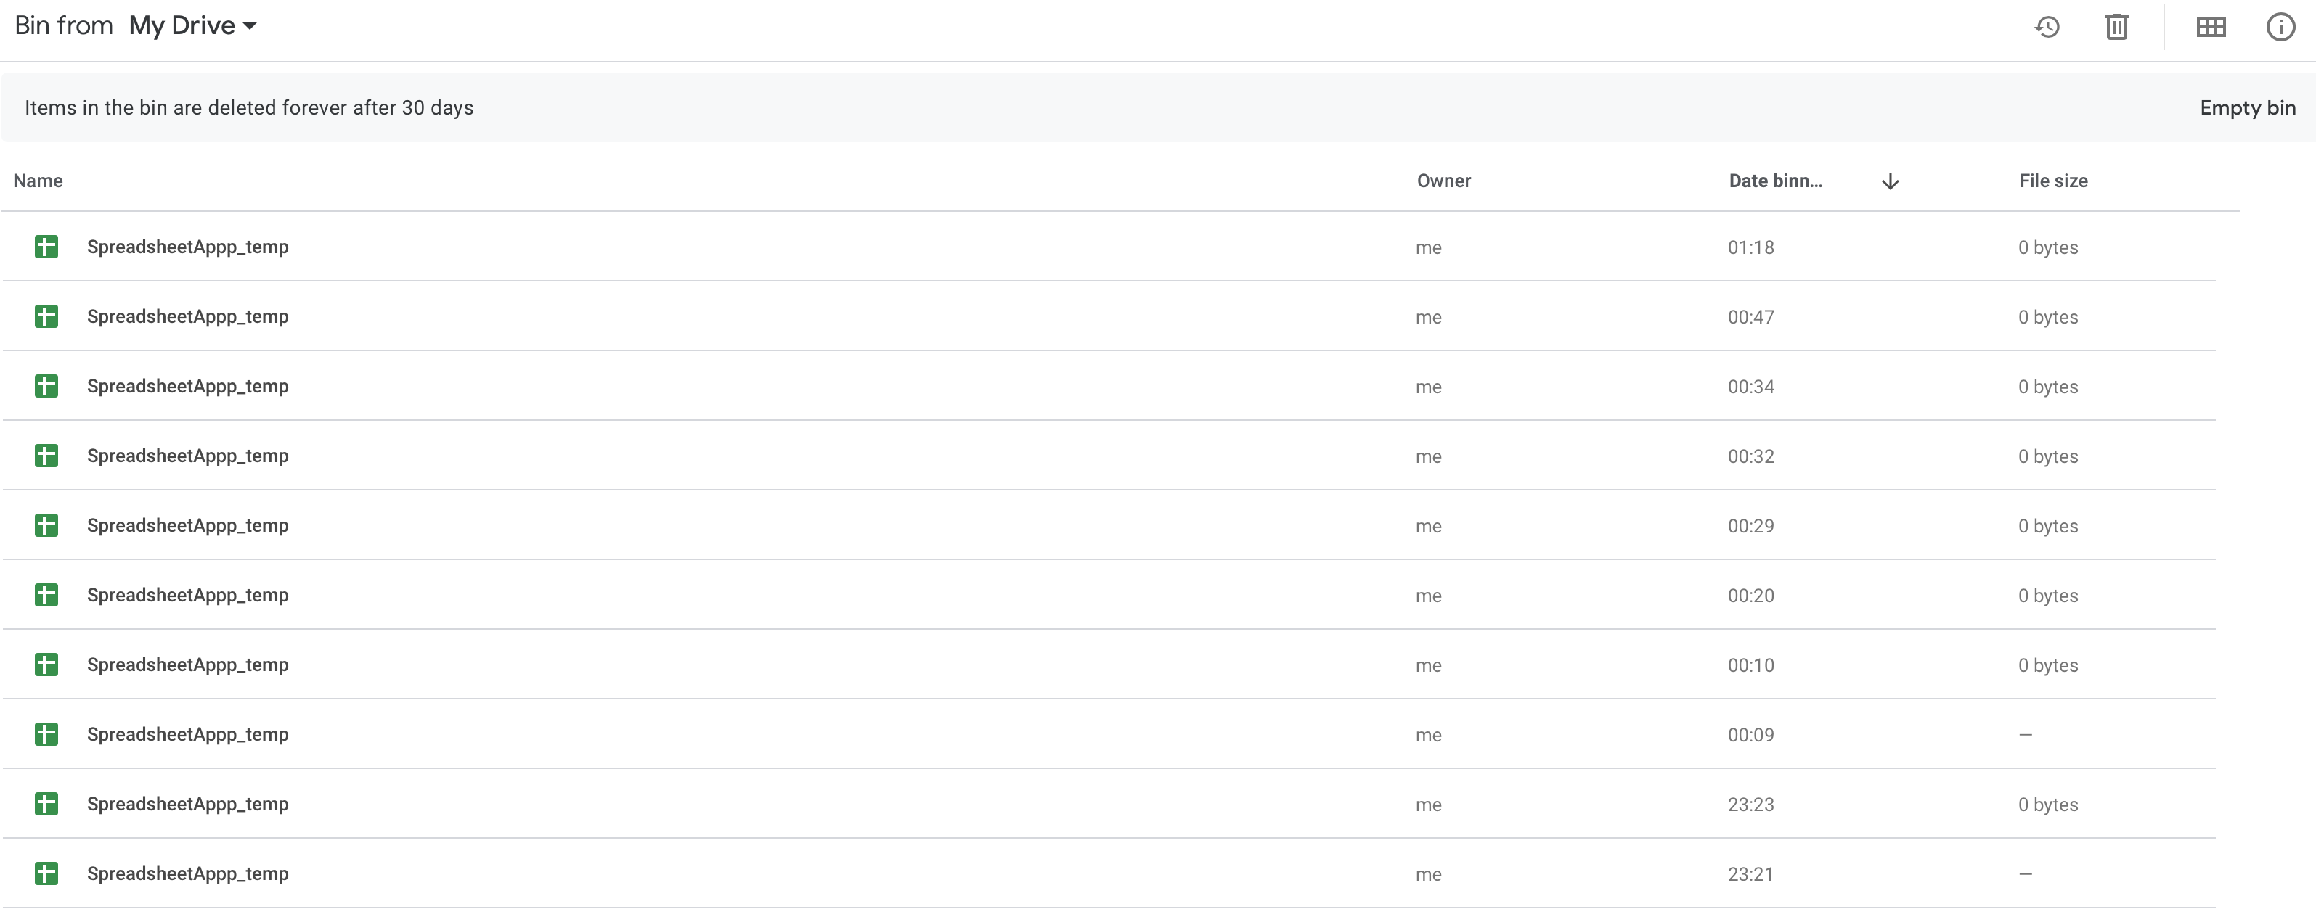Click the restore from bin icon
The height and width of the screenshot is (917, 2316).
click(x=2047, y=27)
